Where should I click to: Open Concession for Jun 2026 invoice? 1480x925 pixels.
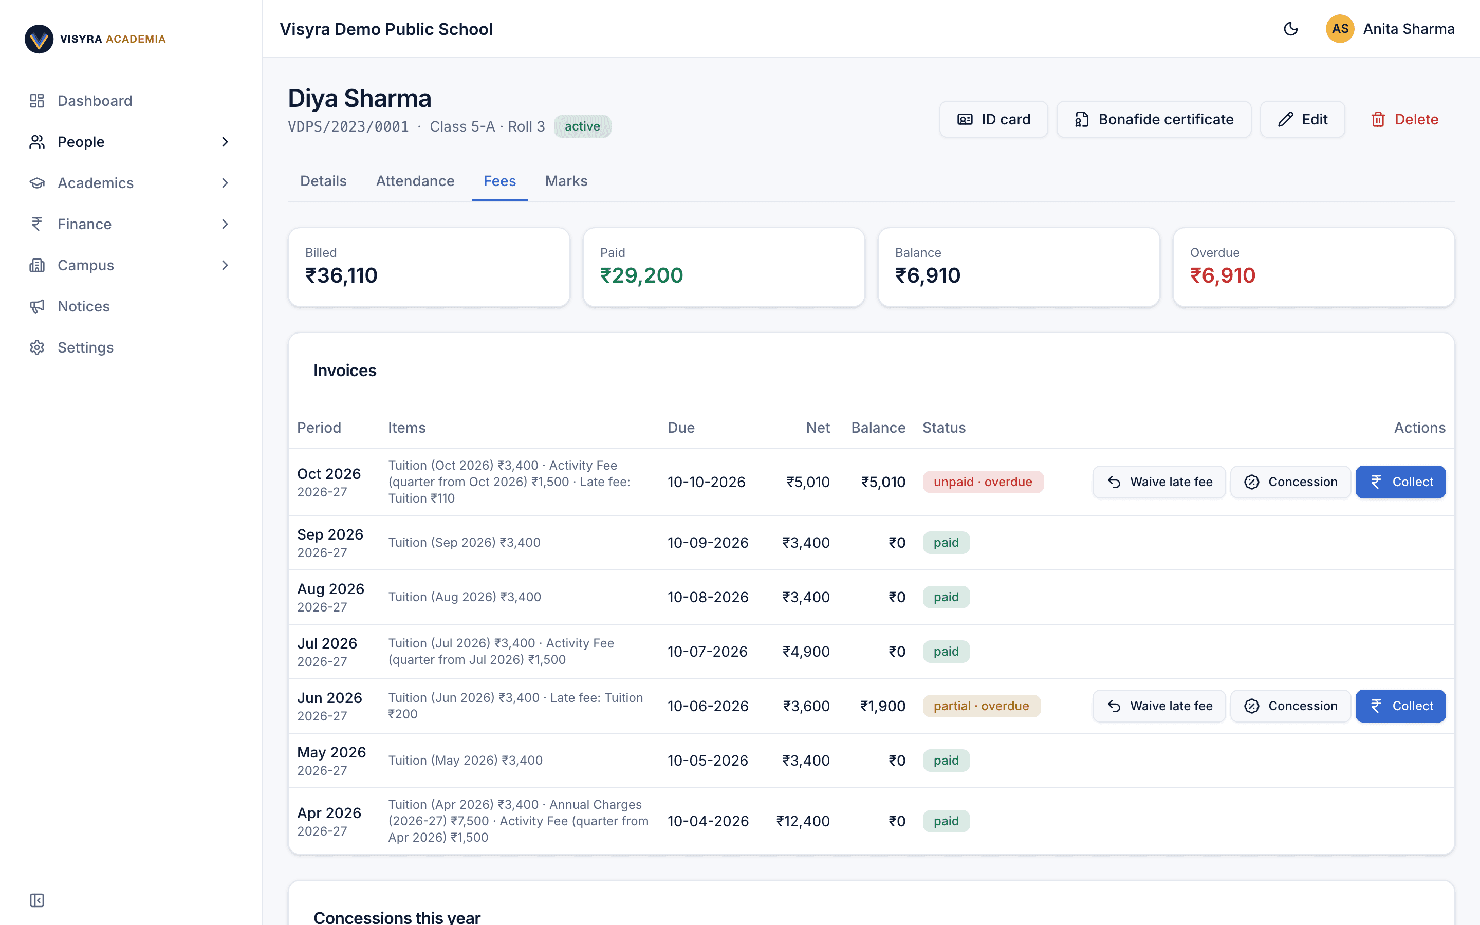[1290, 706]
